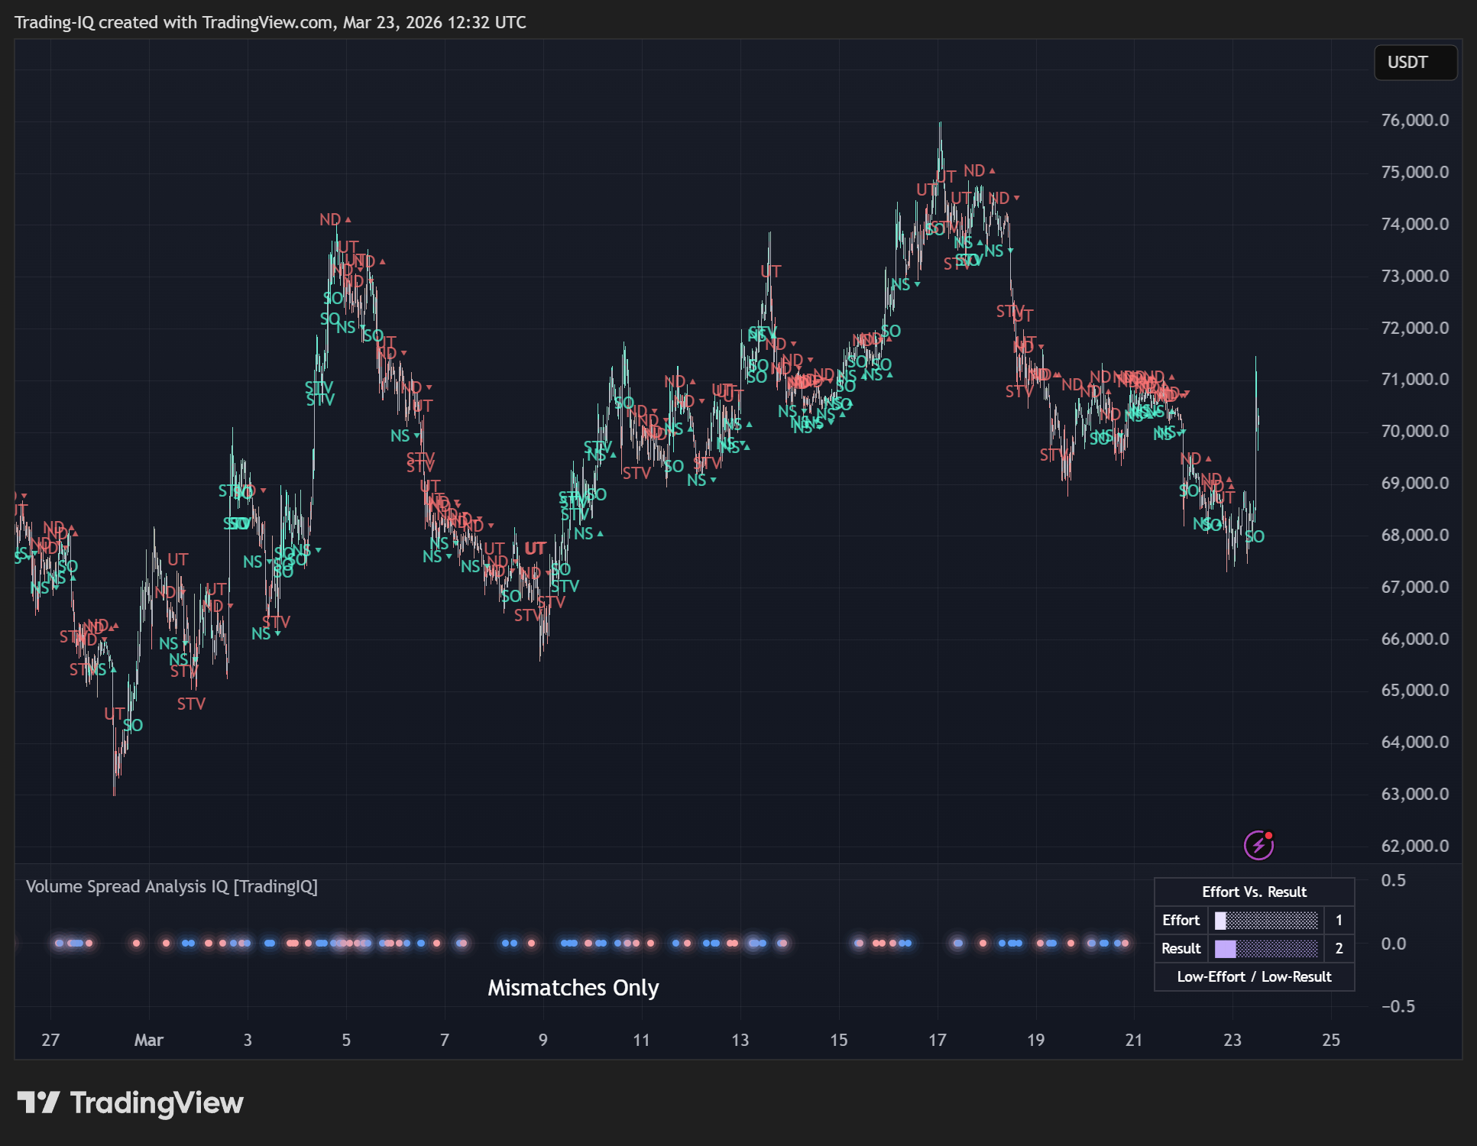
Task: Click the 62,000.0 price axis label
Action: (x=1414, y=846)
